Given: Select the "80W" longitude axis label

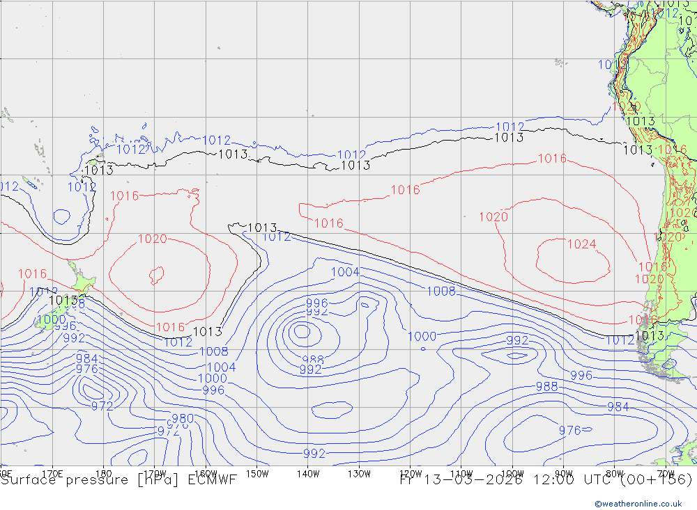Looking at the screenshot, I should pyautogui.click(x=615, y=474).
